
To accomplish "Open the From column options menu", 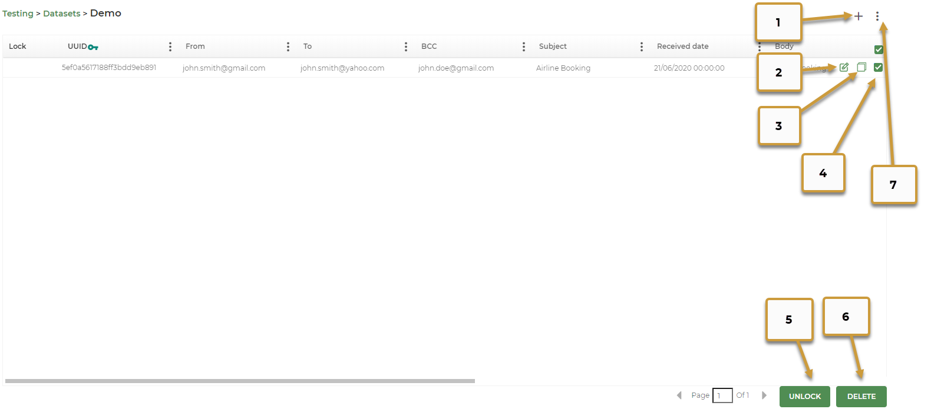I will (x=288, y=46).
